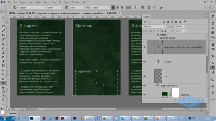The image size is (216, 121).
Task: Toggle layer filtering on/off
Action: 185,22
